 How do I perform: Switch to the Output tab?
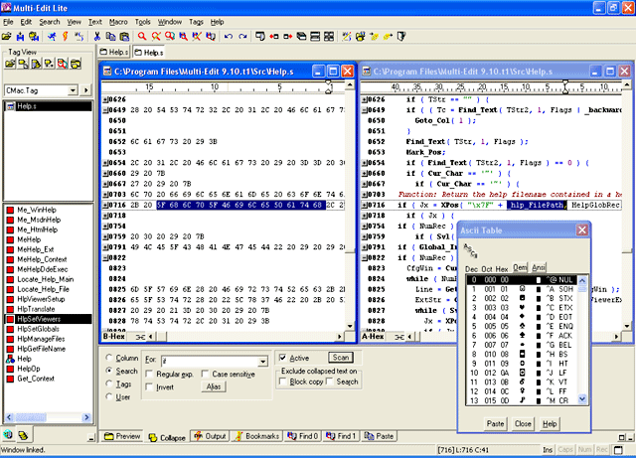[x=210, y=436]
